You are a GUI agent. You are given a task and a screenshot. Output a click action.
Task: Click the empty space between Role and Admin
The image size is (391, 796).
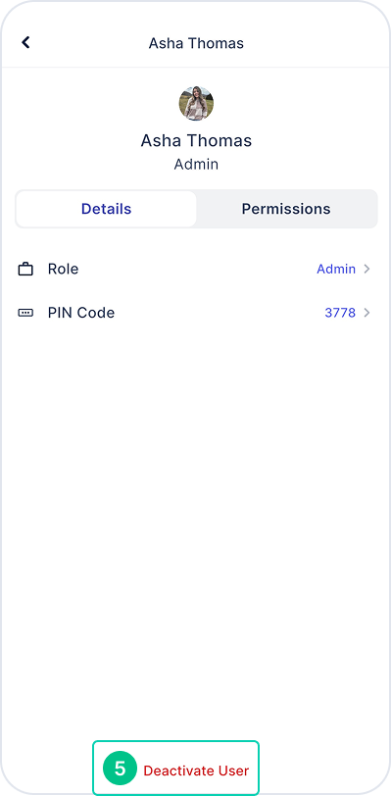tap(198, 269)
